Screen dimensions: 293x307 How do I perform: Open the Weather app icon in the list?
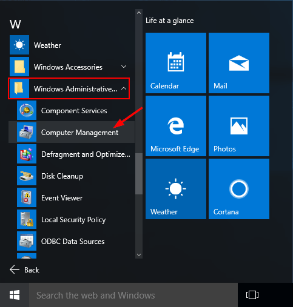coord(19,45)
